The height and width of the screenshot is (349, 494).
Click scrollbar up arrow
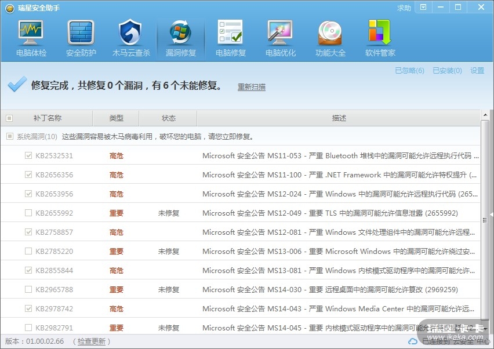click(x=485, y=115)
